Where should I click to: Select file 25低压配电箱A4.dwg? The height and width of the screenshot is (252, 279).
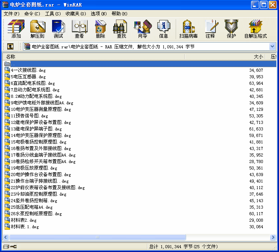click(x=32, y=207)
